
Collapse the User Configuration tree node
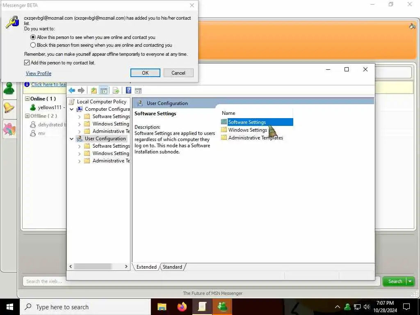pyautogui.click(x=71, y=139)
